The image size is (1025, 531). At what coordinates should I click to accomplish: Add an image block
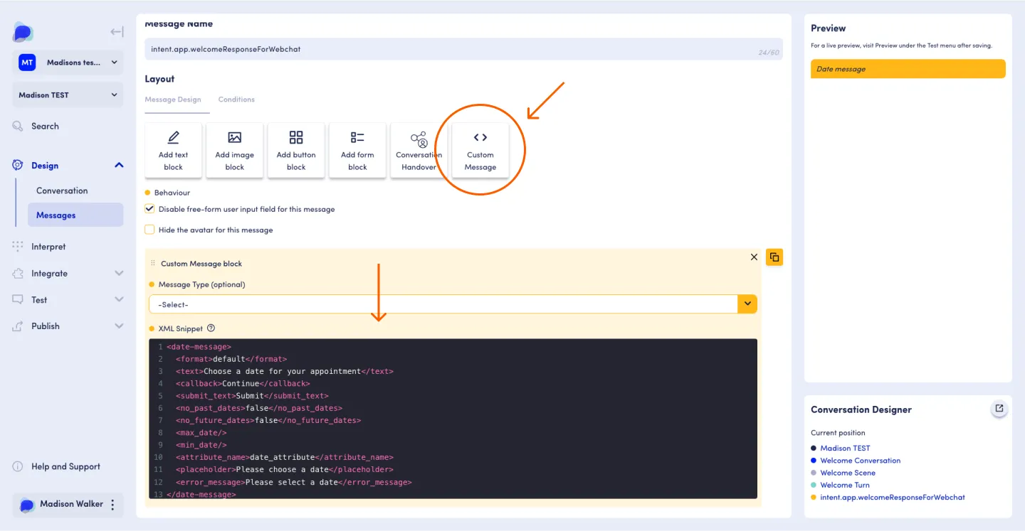pyautogui.click(x=235, y=150)
